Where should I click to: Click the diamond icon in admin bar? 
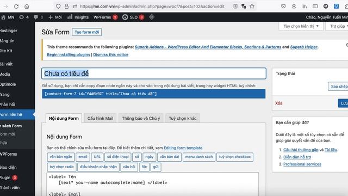(152, 17)
